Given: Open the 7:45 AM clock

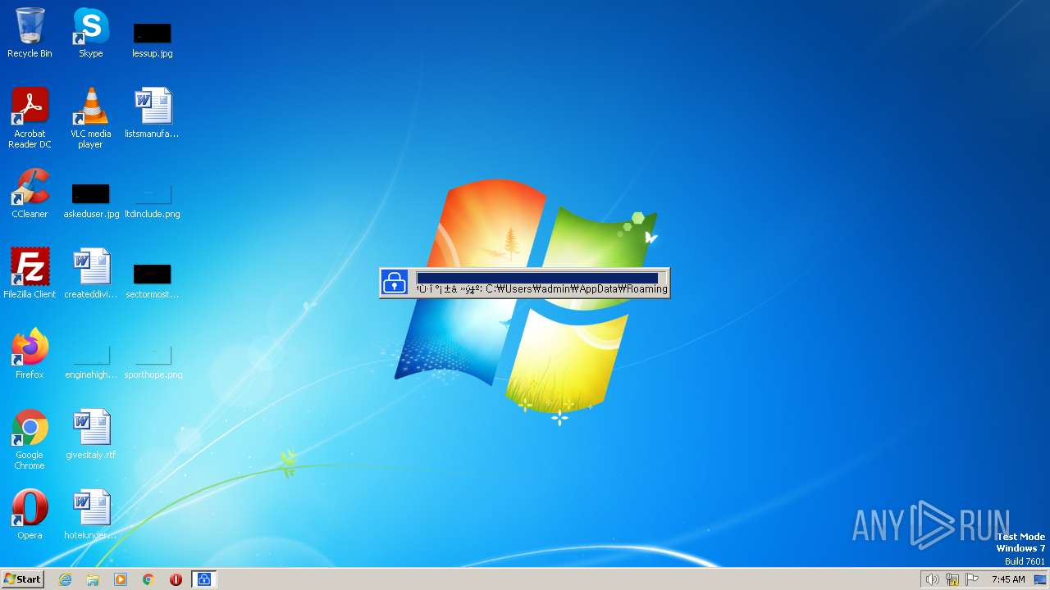Looking at the screenshot, I should pos(1008,579).
